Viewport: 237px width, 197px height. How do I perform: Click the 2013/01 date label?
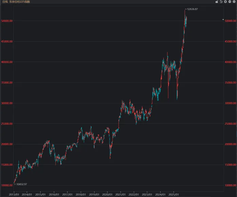click(14, 195)
